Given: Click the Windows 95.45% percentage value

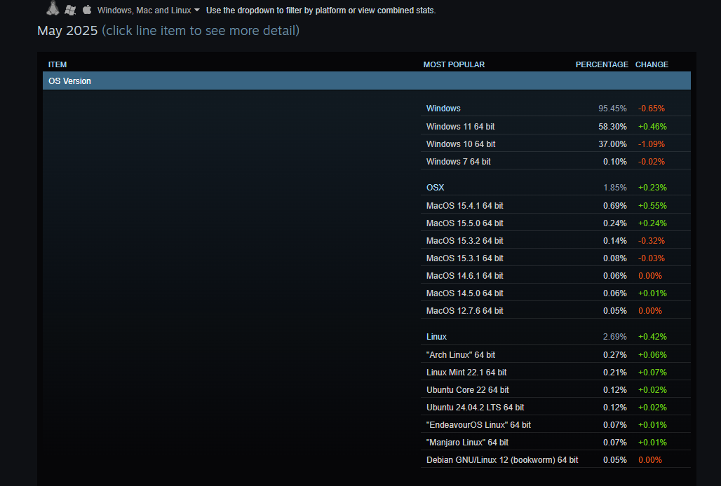Looking at the screenshot, I should coord(612,109).
